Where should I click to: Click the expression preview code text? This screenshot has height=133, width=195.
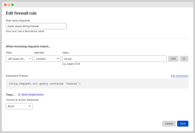pyautogui.click(x=45, y=84)
